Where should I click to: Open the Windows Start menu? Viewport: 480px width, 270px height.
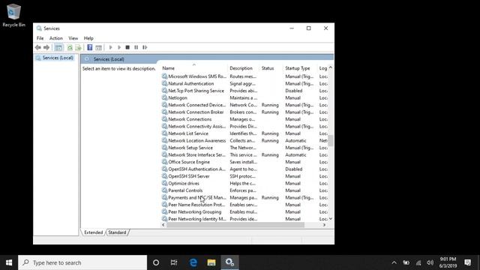click(9, 262)
